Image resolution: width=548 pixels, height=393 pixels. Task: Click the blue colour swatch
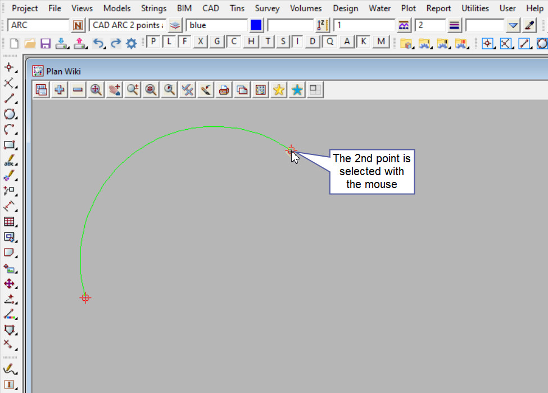pyautogui.click(x=256, y=25)
